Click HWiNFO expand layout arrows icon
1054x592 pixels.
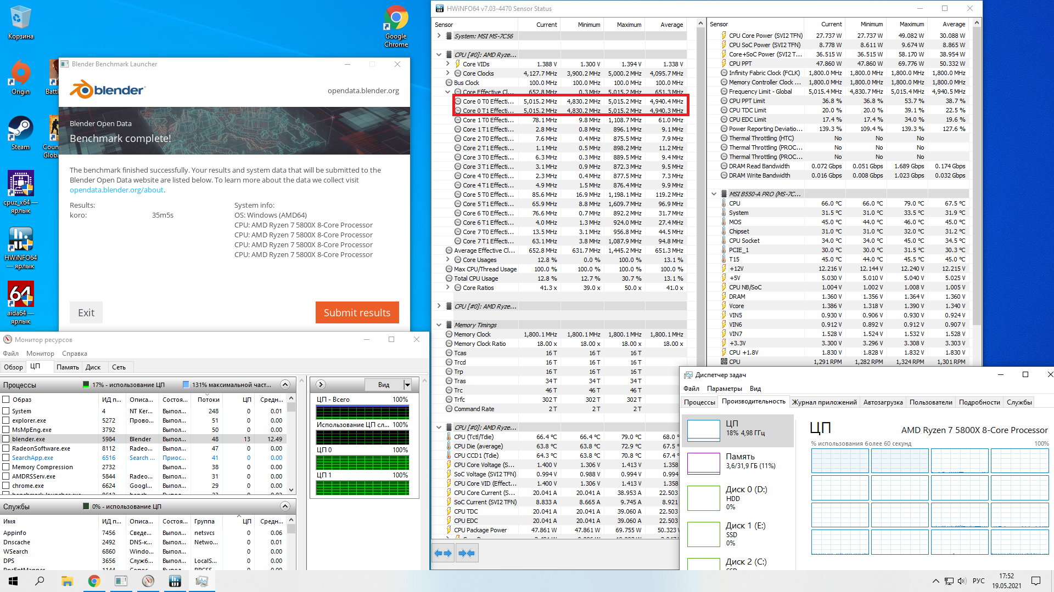point(443,553)
